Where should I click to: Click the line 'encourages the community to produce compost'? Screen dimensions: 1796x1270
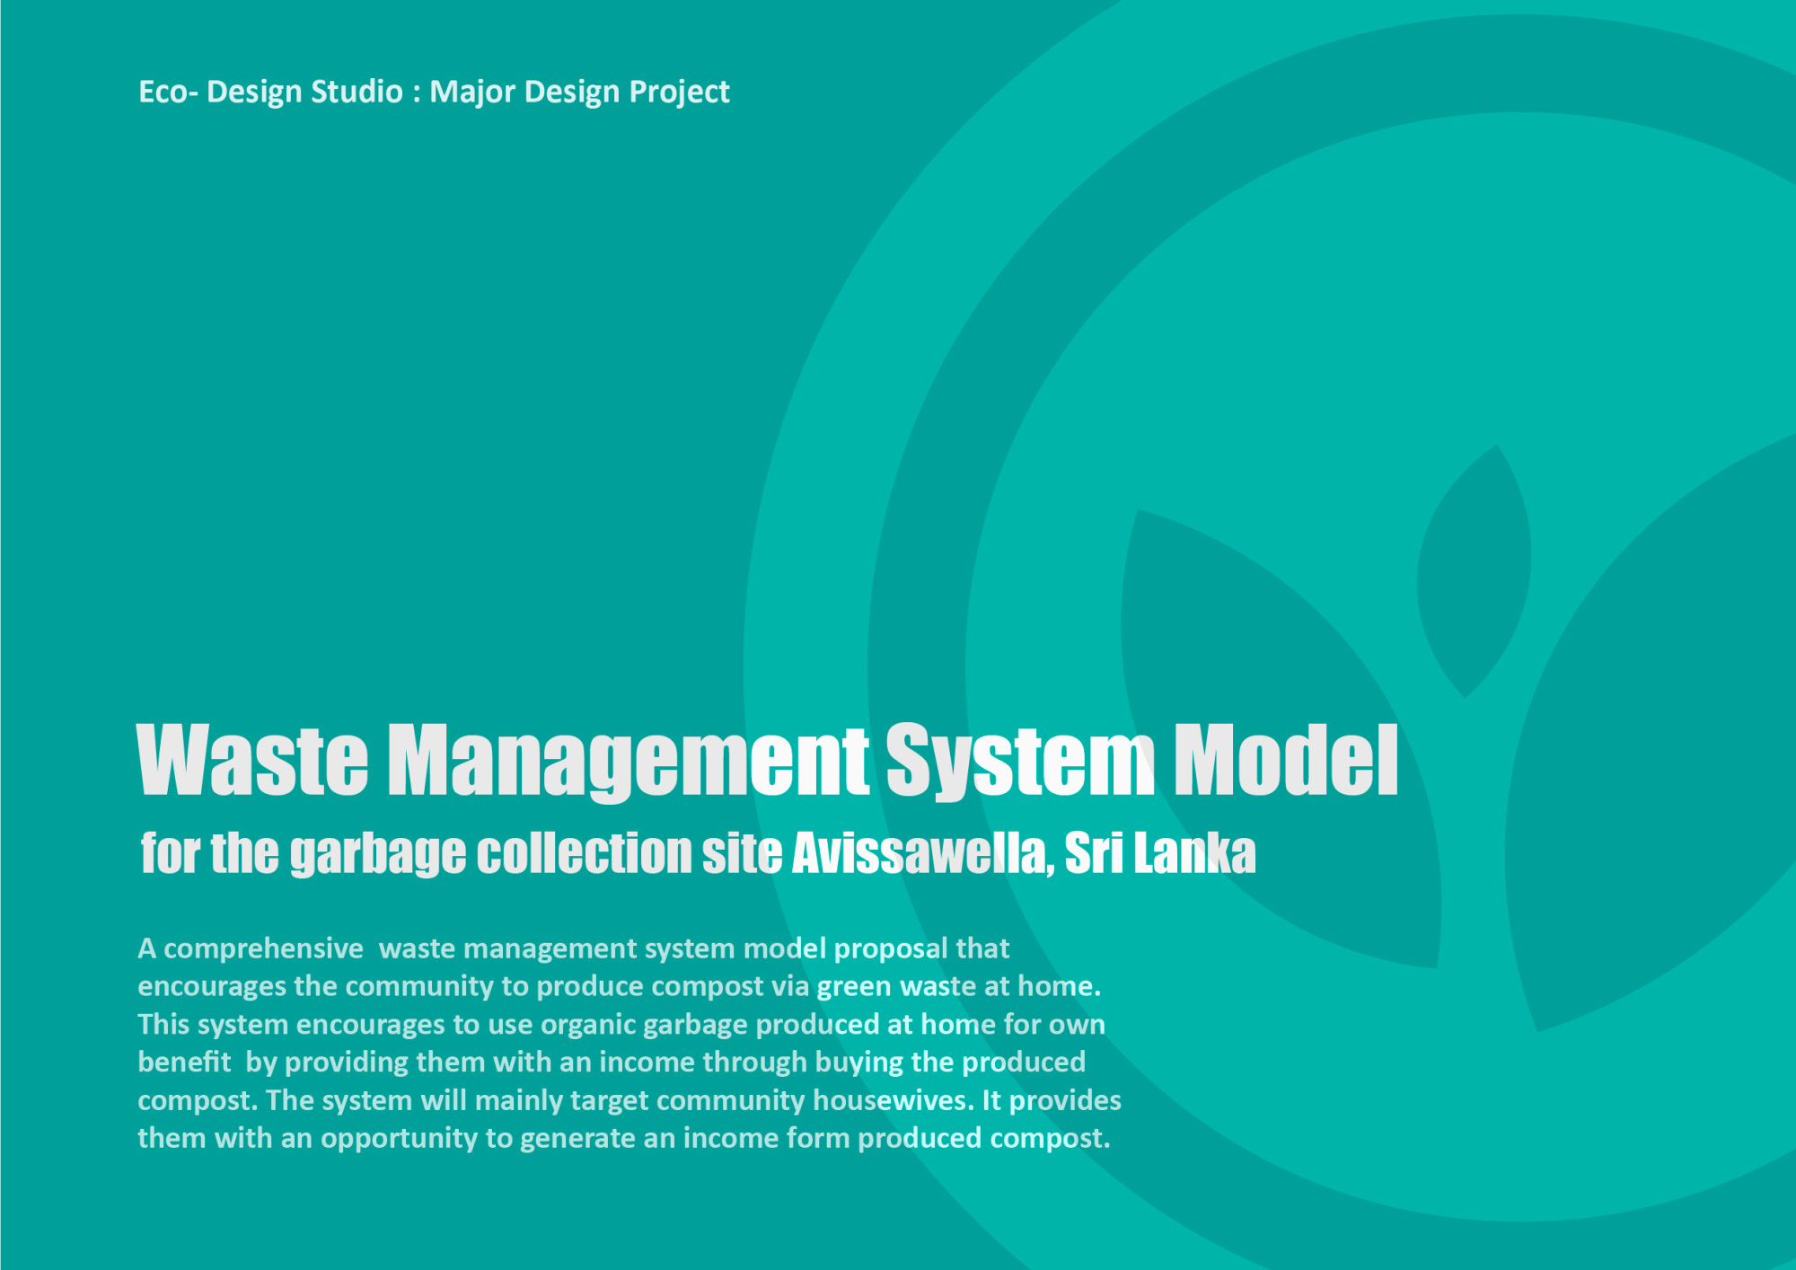620,986
